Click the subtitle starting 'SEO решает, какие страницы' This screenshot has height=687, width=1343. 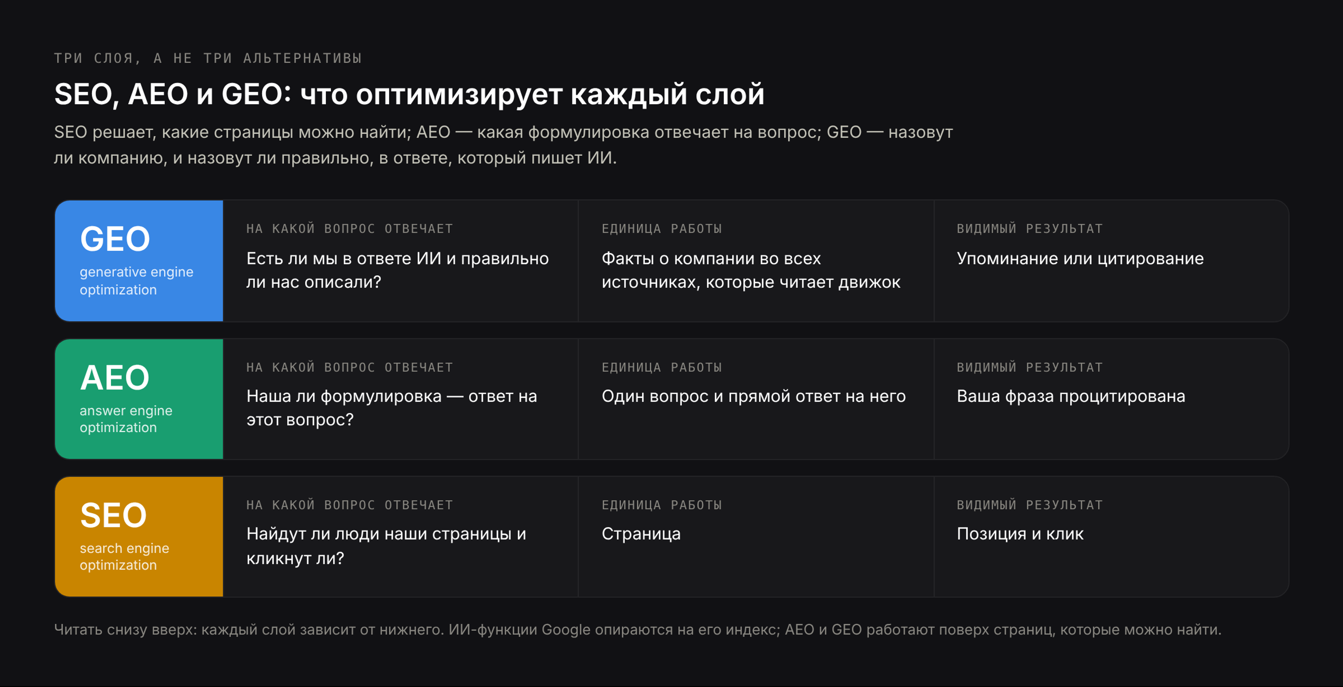504,145
